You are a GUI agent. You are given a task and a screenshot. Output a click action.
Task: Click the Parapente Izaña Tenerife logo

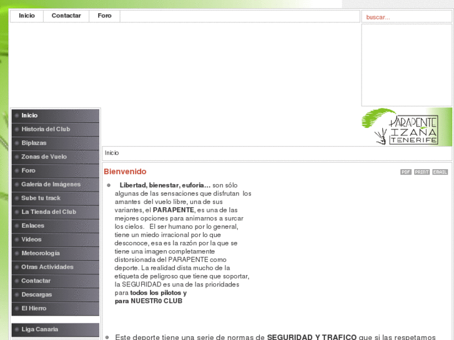[407, 127]
